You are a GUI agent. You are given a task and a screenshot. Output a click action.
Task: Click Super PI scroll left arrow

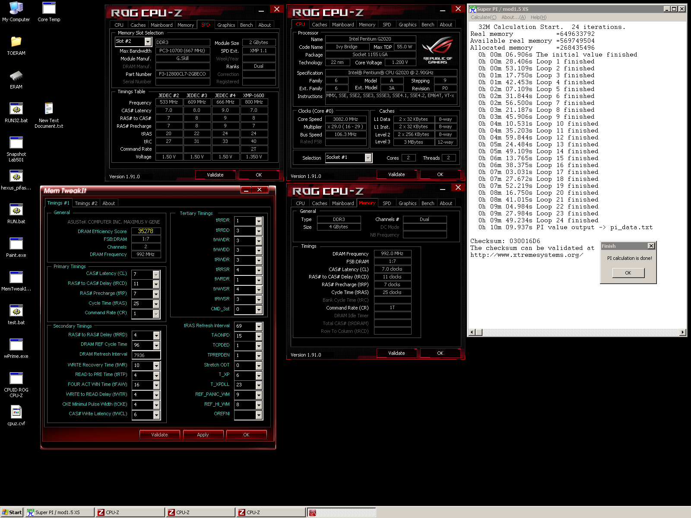click(472, 332)
